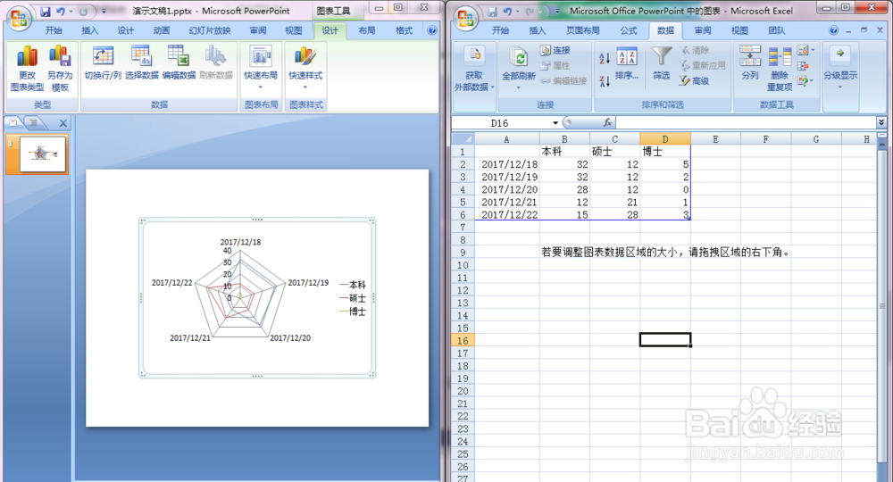Viewport: 893px width, 482px height.
Task: Click Insert Function fx icon
Action: [607, 123]
